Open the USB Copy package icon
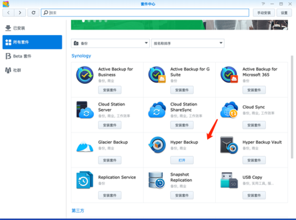Screen dimensions: 296x220 229,180
